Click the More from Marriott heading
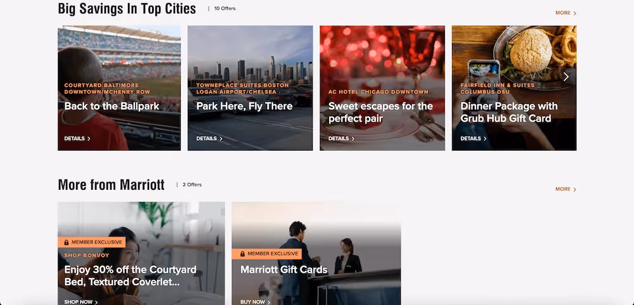This screenshot has height=305, width=634. pyautogui.click(x=111, y=185)
